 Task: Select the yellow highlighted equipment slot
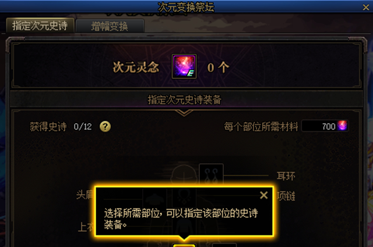point(184,245)
